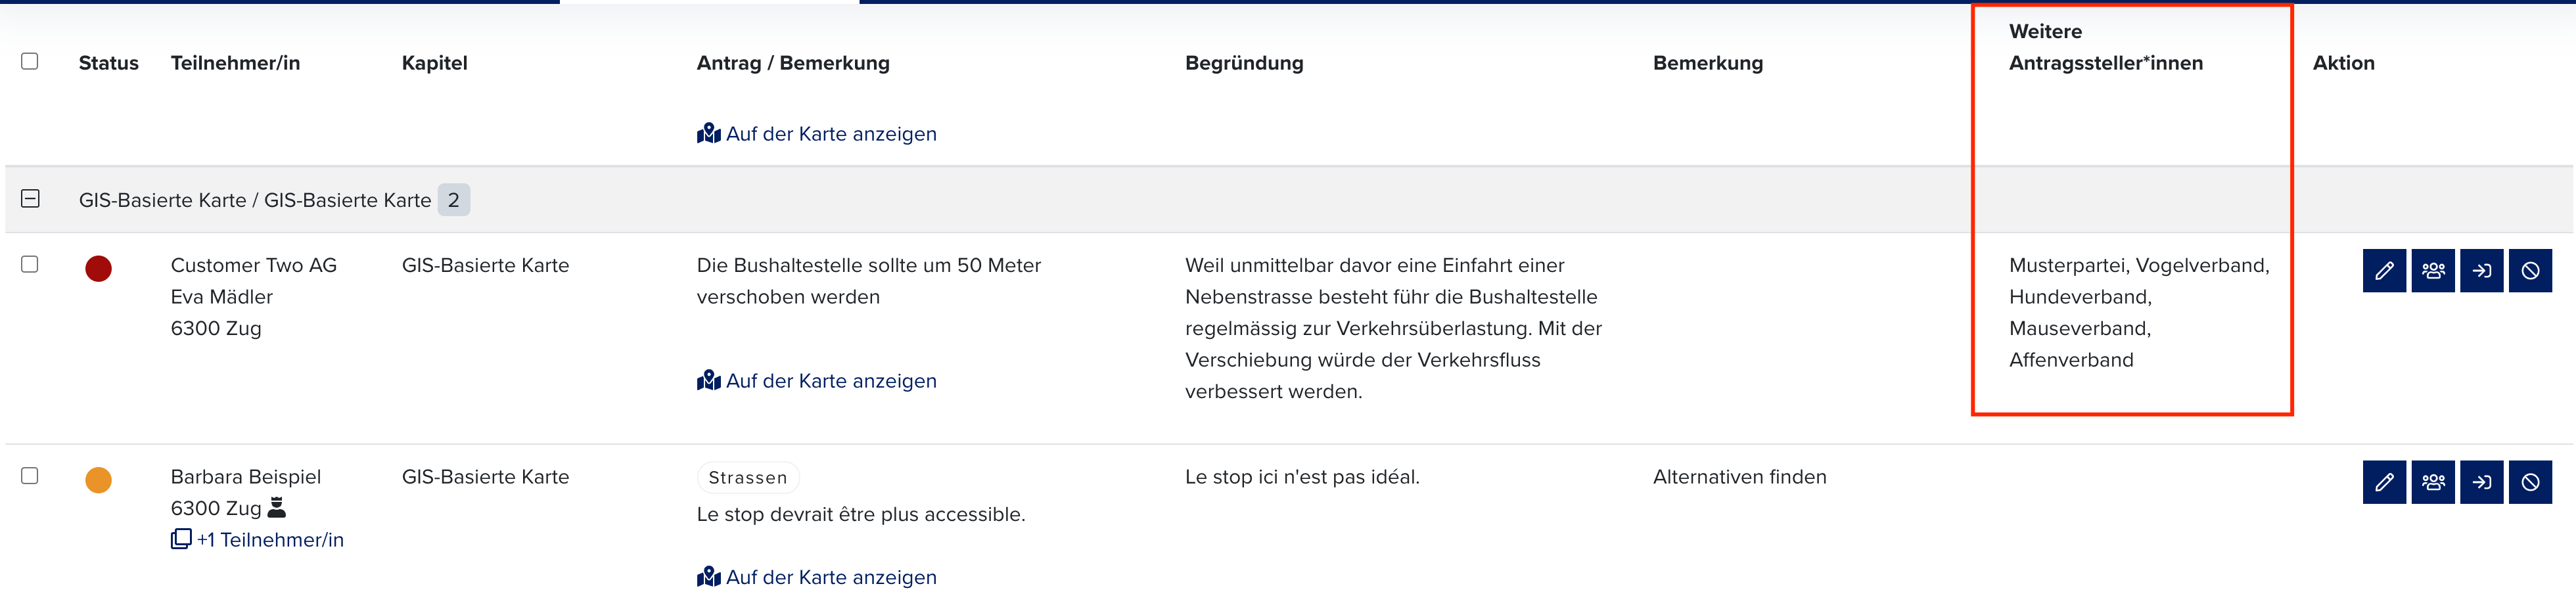Sort by Teilnehmer/in column header

235,63
